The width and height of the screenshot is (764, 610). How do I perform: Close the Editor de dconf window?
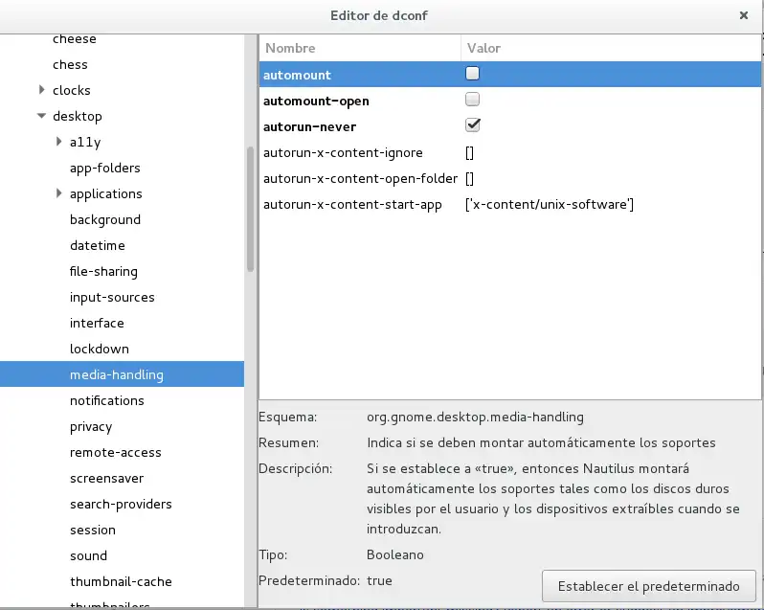[744, 15]
